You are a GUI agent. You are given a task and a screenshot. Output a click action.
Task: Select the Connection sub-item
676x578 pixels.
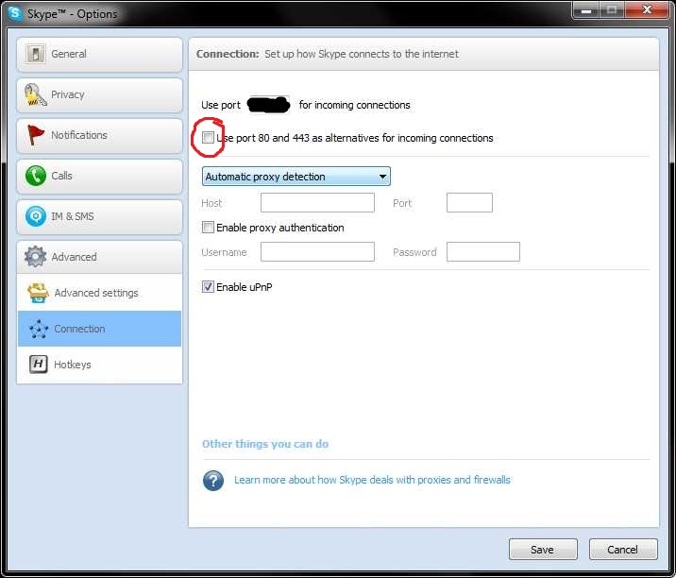(x=99, y=329)
